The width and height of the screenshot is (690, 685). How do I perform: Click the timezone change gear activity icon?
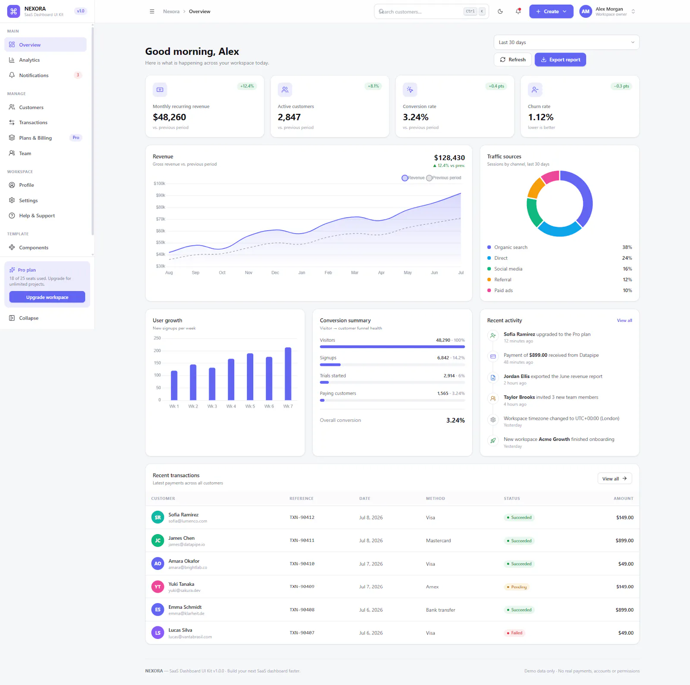pyautogui.click(x=493, y=419)
